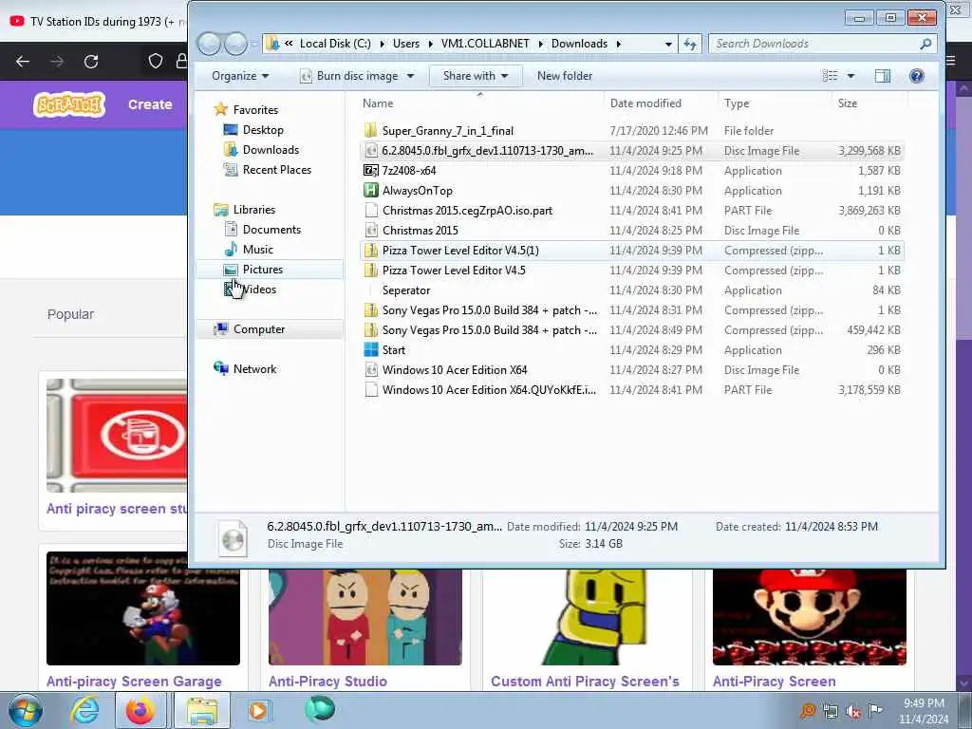Click Create in Scratch navigation bar

click(150, 104)
